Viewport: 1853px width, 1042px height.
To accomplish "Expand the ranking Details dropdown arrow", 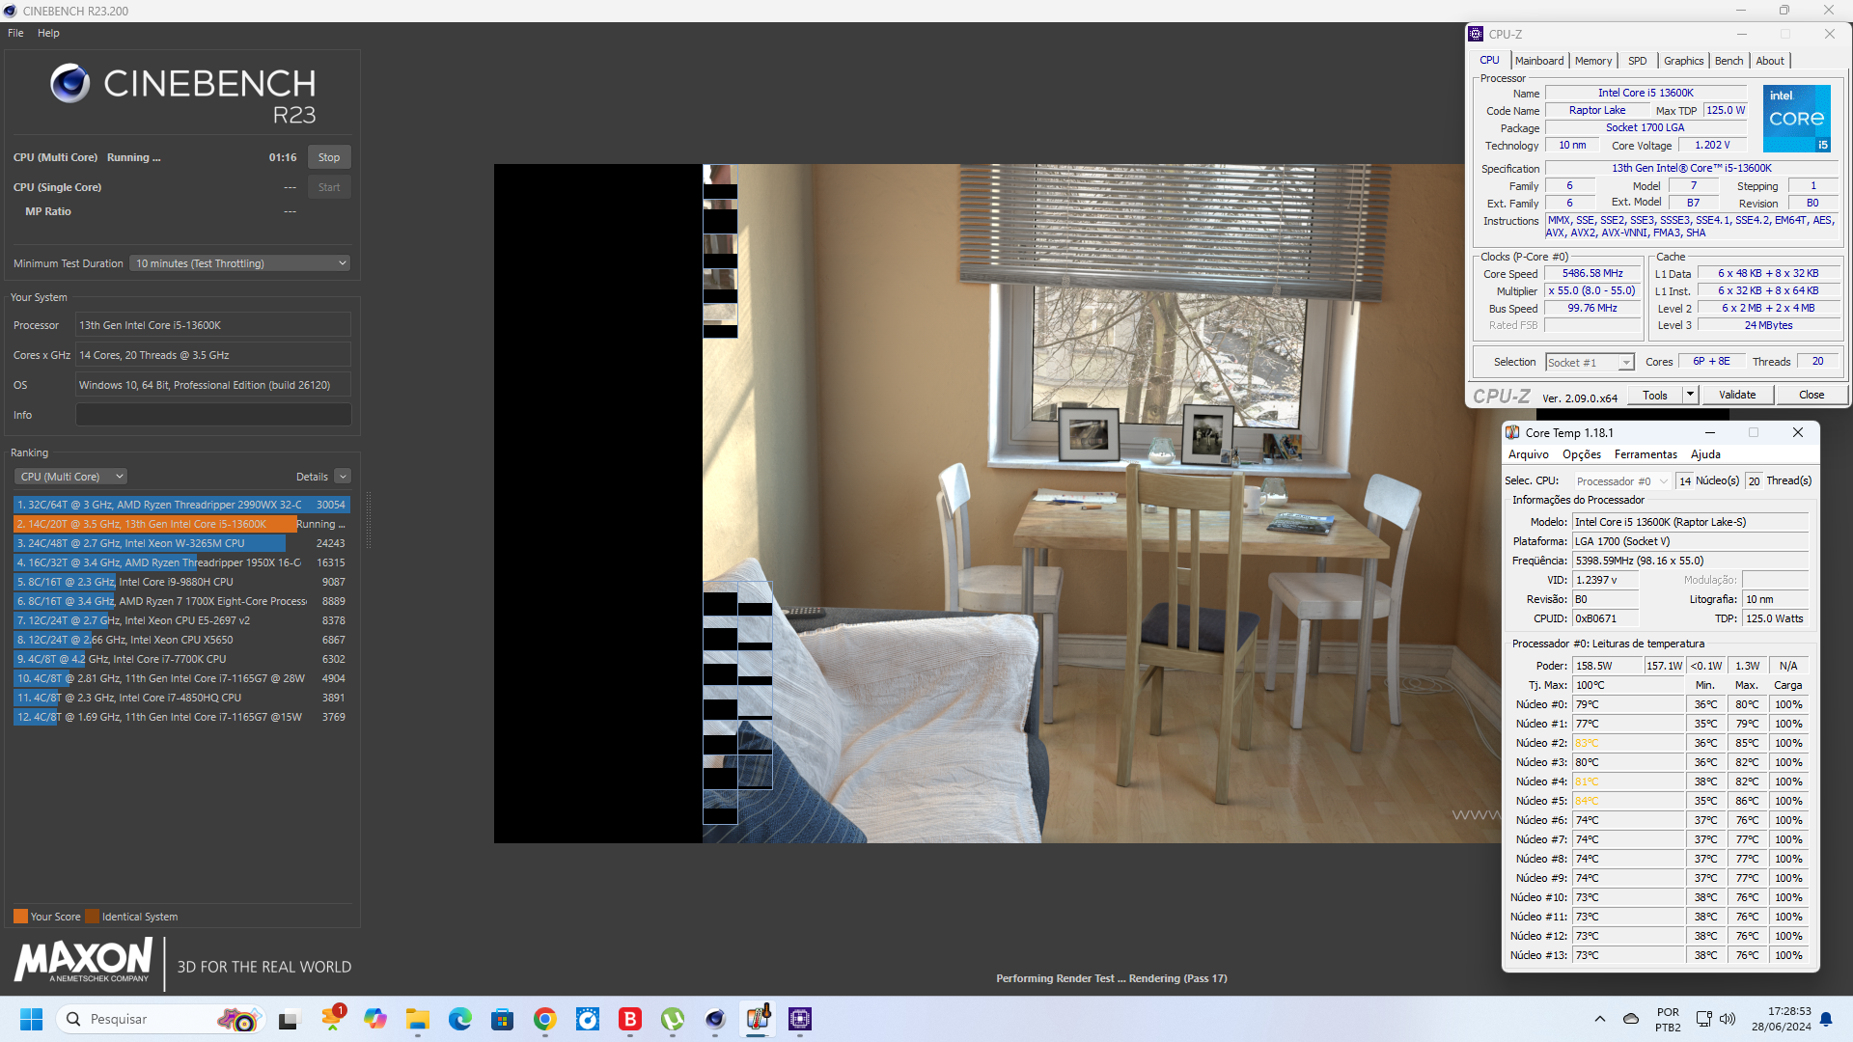I will pyautogui.click(x=343, y=477).
